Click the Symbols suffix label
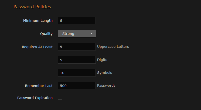 tap(104, 72)
